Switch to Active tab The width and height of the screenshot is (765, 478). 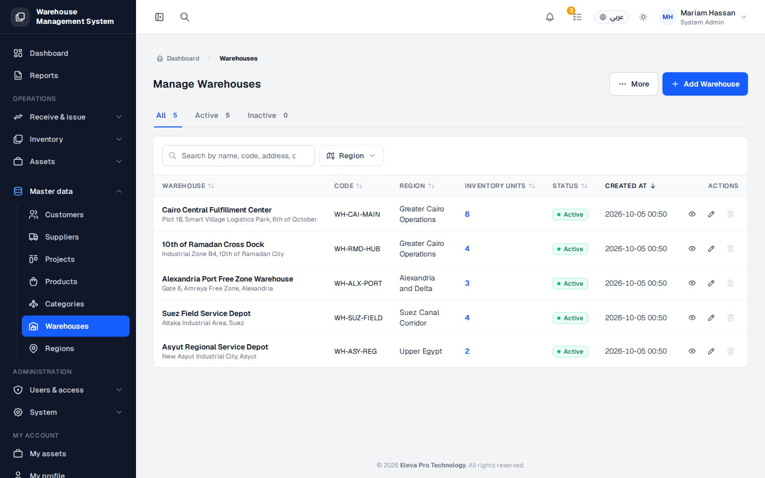212,115
